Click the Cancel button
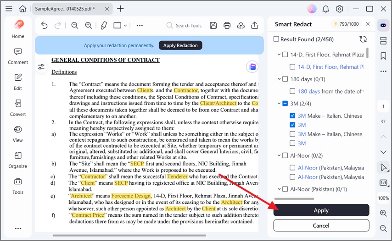Image resolution: width=392 pixels, height=241 pixels. (x=321, y=225)
